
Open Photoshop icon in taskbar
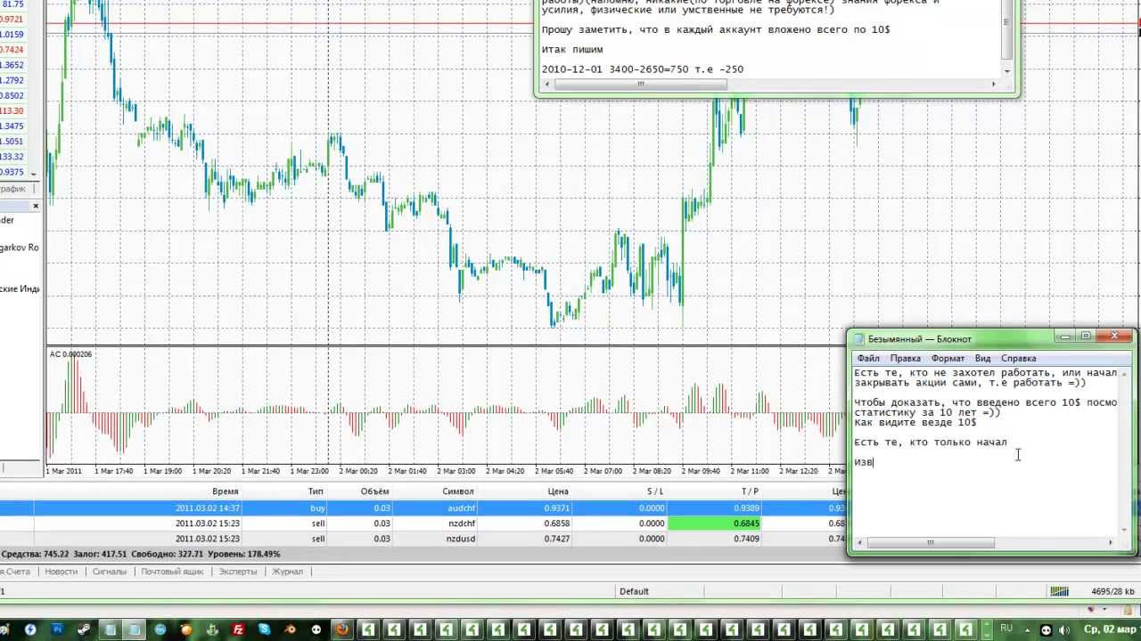[57, 629]
